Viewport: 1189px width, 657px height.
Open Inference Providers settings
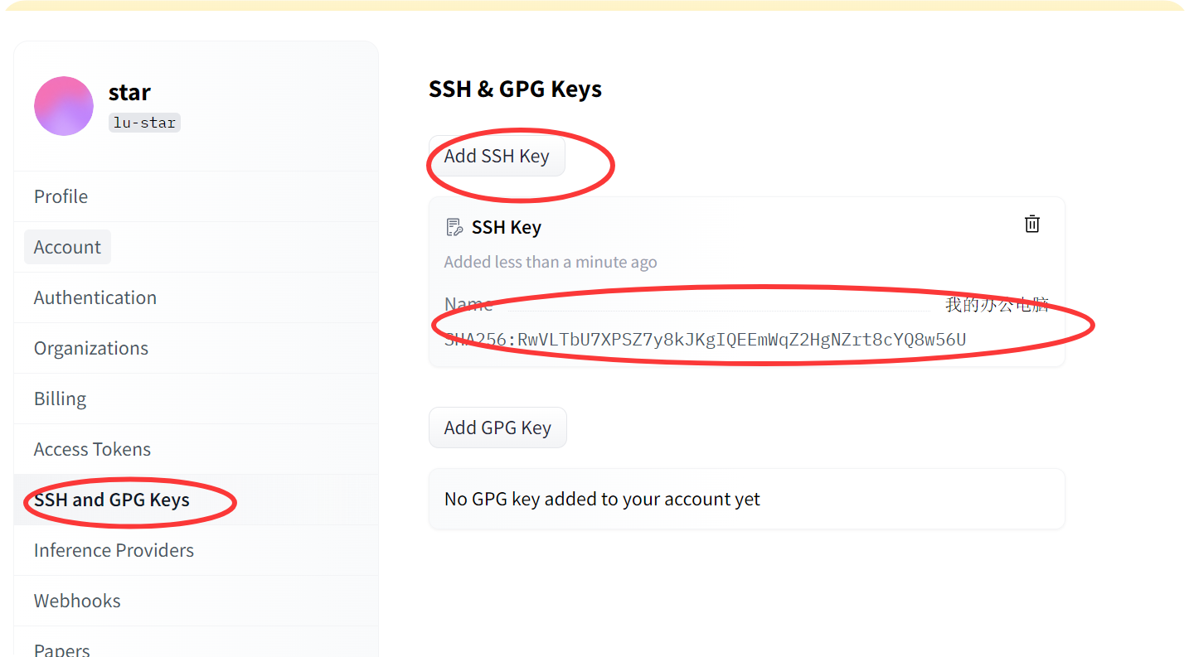(x=114, y=550)
